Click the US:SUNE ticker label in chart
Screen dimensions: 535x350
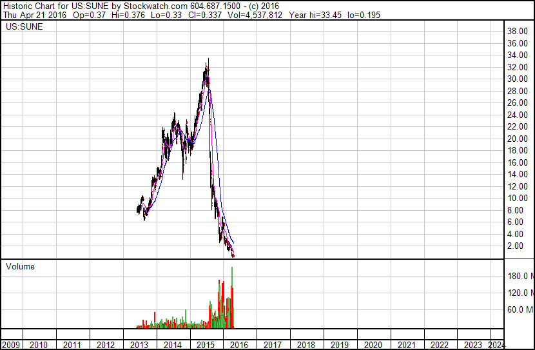(24, 26)
